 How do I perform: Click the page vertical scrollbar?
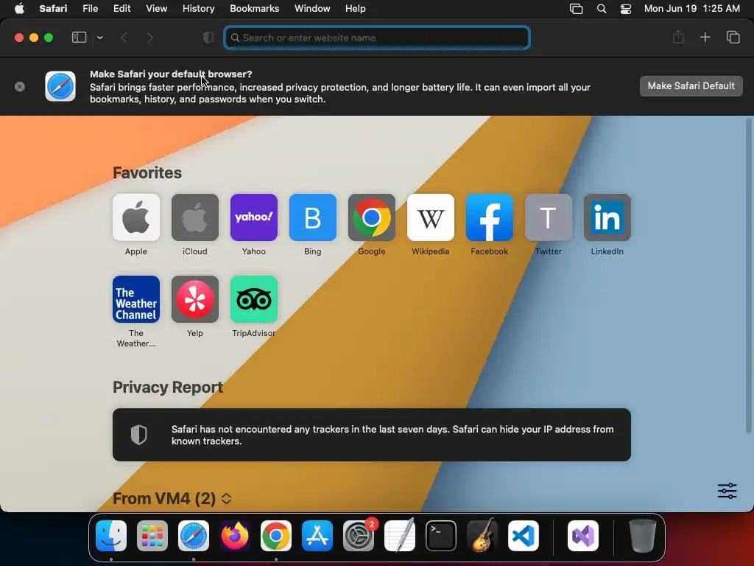pyautogui.click(x=748, y=276)
